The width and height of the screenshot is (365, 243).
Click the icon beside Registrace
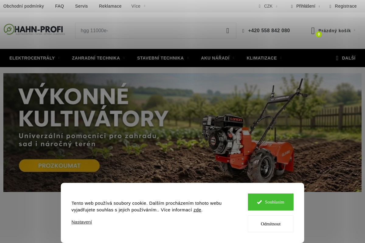pos(330,6)
